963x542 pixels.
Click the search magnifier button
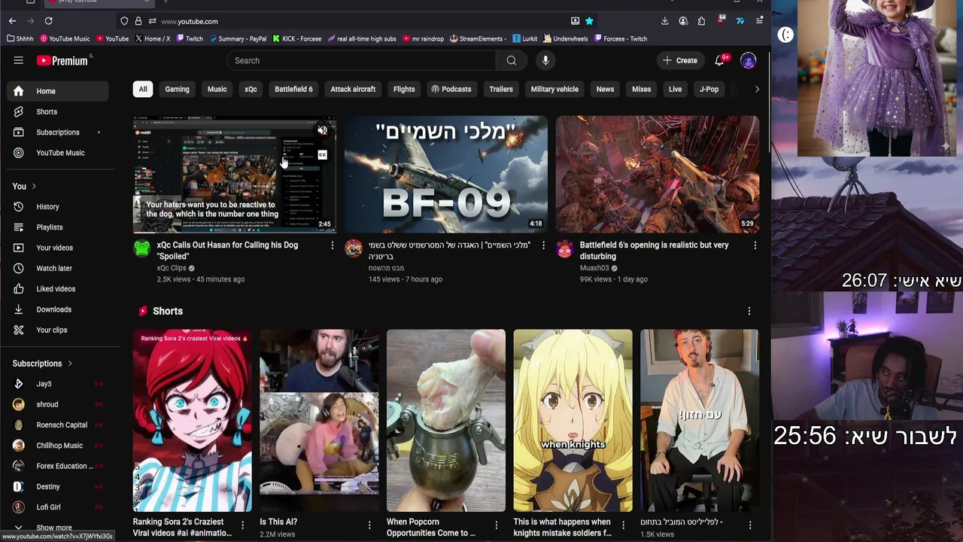pyautogui.click(x=512, y=60)
